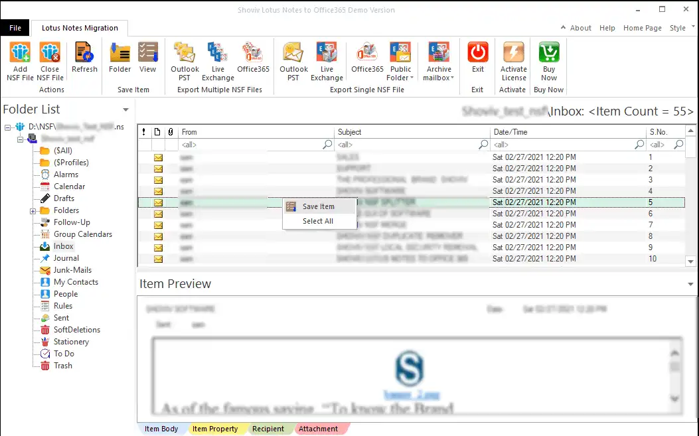Open the Trash folder

click(63, 366)
